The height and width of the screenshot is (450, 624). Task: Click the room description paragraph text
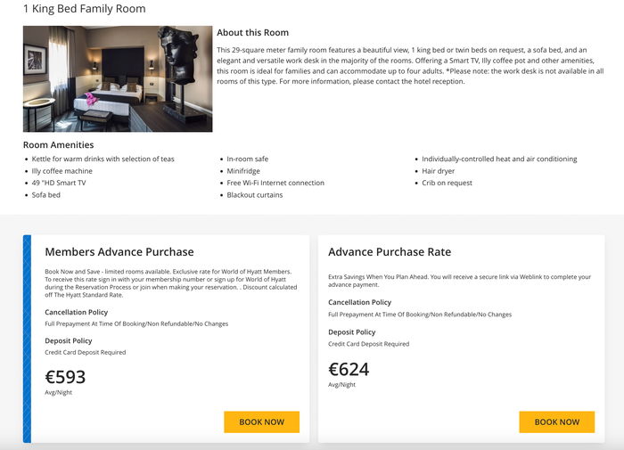pyautogui.click(x=410, y=66)
